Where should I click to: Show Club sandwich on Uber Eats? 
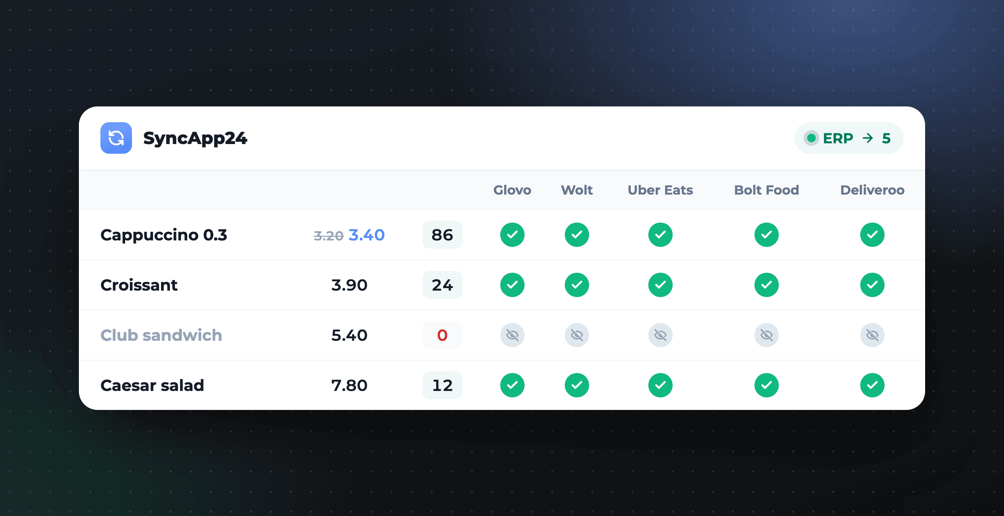point(660,335)
